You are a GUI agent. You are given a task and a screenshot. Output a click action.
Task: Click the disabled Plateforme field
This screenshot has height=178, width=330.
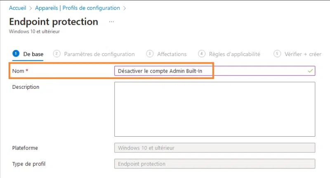(x=214, y=148)
